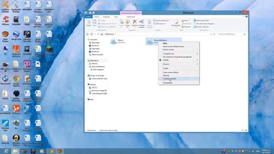Click the Propiedades ribbon icon
The height and width of the screenshot is (154, 274).
176,23
